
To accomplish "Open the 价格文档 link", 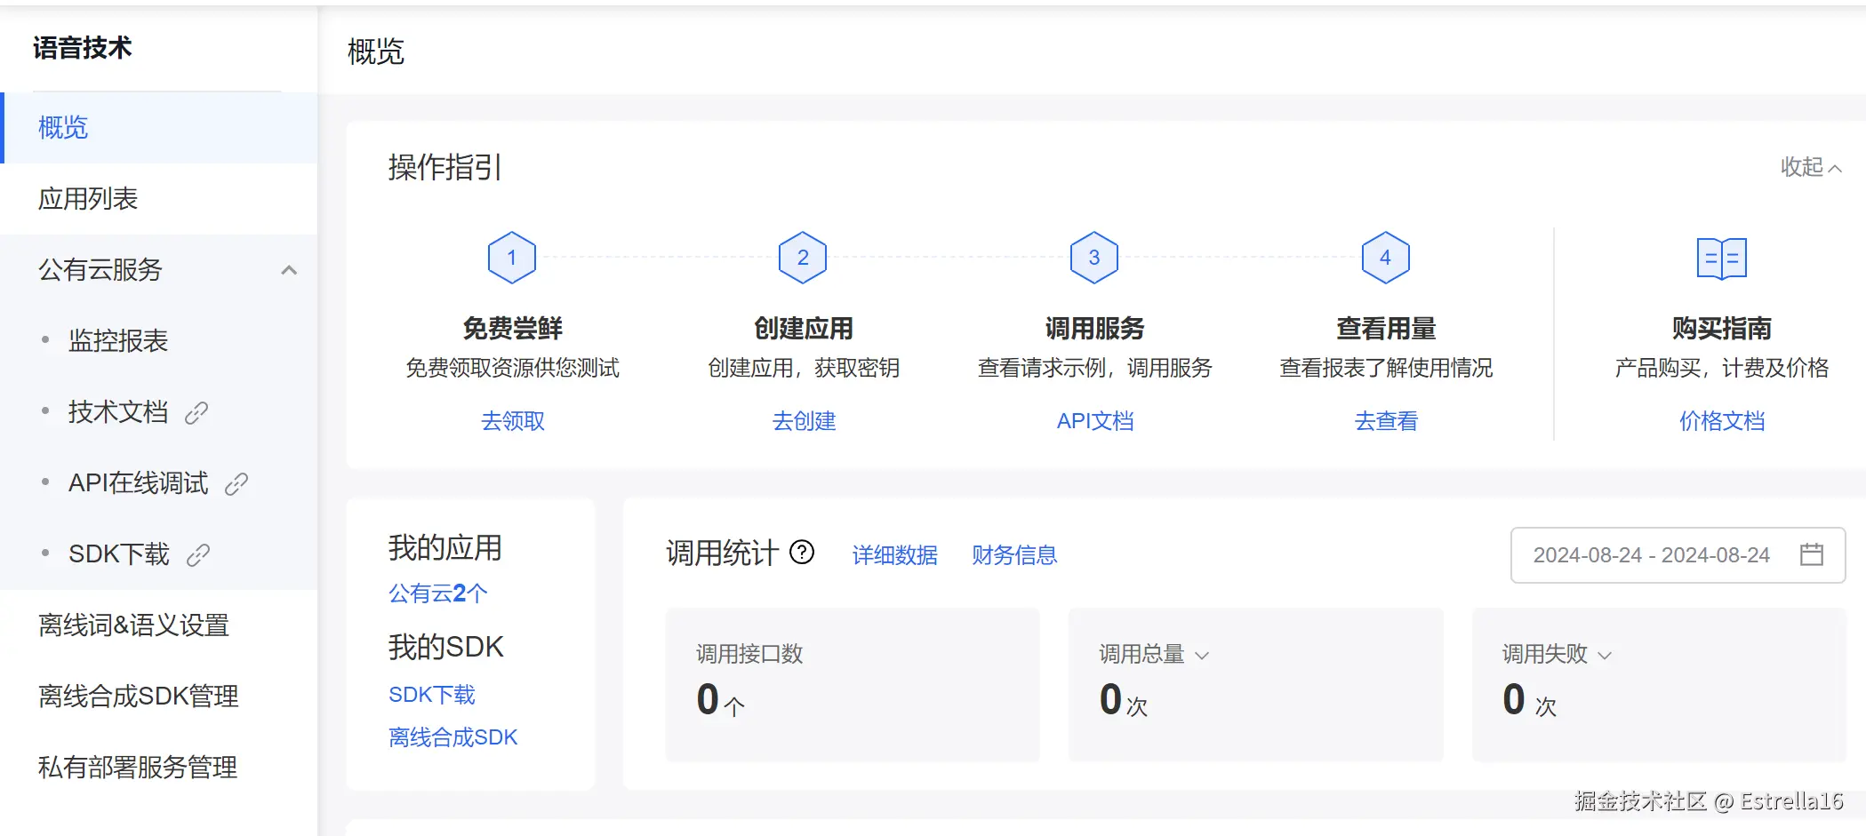I will [x=1722, y=421].
